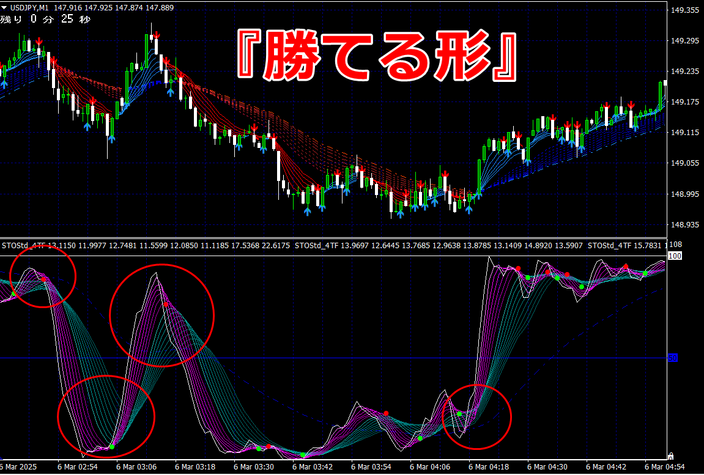Viewport: 704px width, 475px height.
Task: Click the red dot inside the largest red circle
Action: point(166,304)
